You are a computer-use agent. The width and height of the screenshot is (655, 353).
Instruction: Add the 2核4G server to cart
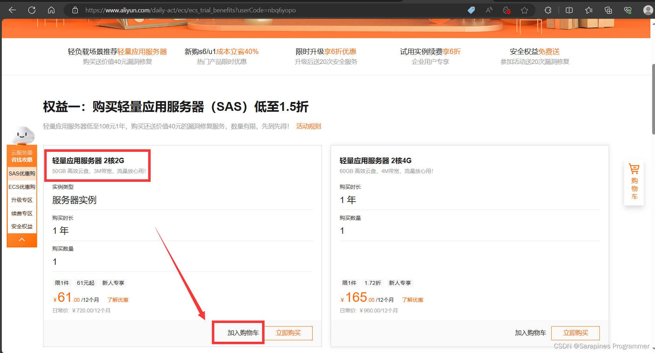531,333
